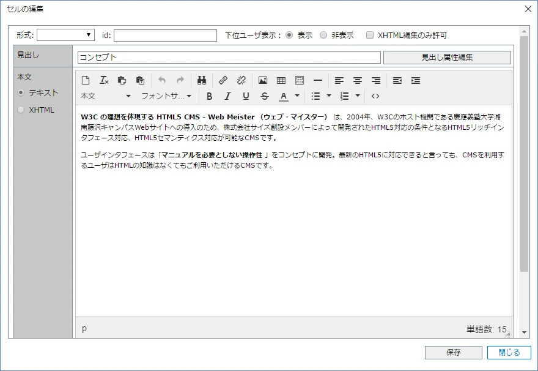This screenshot has height=371, width=538.
Task: Click the Insert table icon
Action: coord(281,80)
